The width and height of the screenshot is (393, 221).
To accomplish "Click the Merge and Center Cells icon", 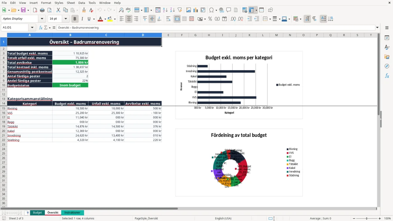I will coord(177,19).
